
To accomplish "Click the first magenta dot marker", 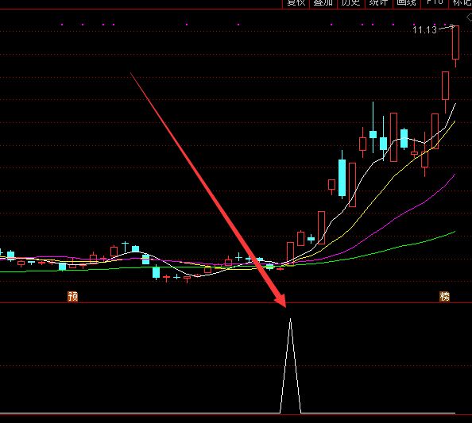I will click(62, 25).
